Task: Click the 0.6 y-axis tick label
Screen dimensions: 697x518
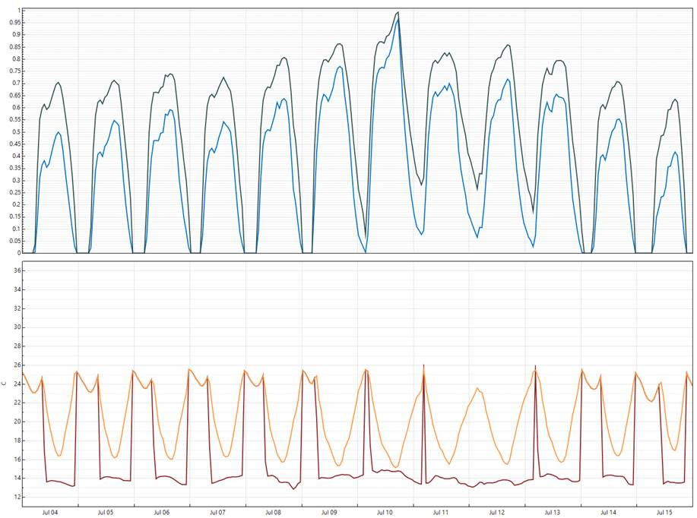Action: [x=17, y=108]
